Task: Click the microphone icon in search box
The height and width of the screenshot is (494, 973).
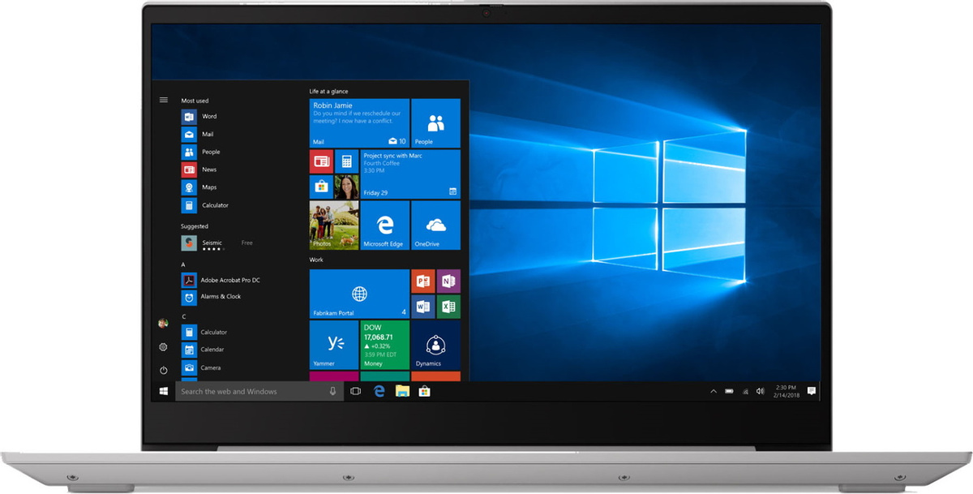Action: click(332, 391)
